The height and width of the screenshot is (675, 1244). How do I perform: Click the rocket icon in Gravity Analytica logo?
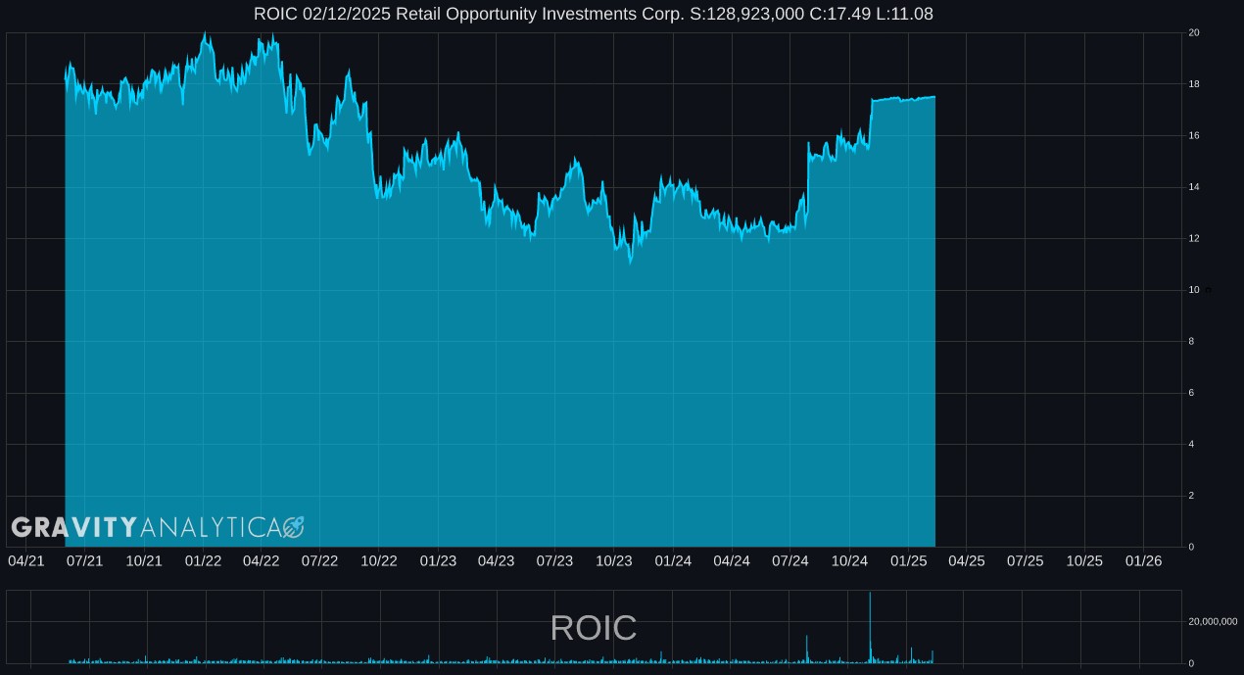click(293, 527)
